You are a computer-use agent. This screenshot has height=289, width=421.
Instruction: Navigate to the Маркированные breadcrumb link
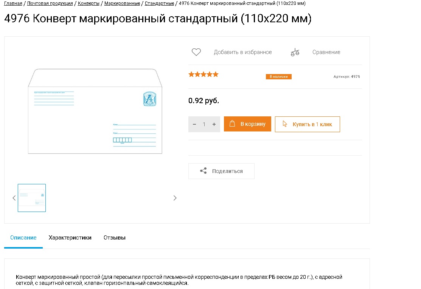point(122,3)
